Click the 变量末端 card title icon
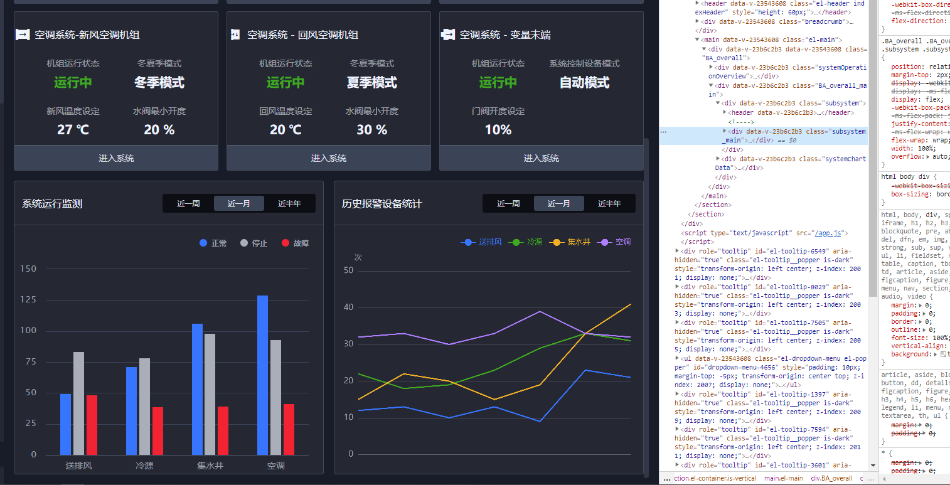The image size is (950, 485). coord(448,35)
